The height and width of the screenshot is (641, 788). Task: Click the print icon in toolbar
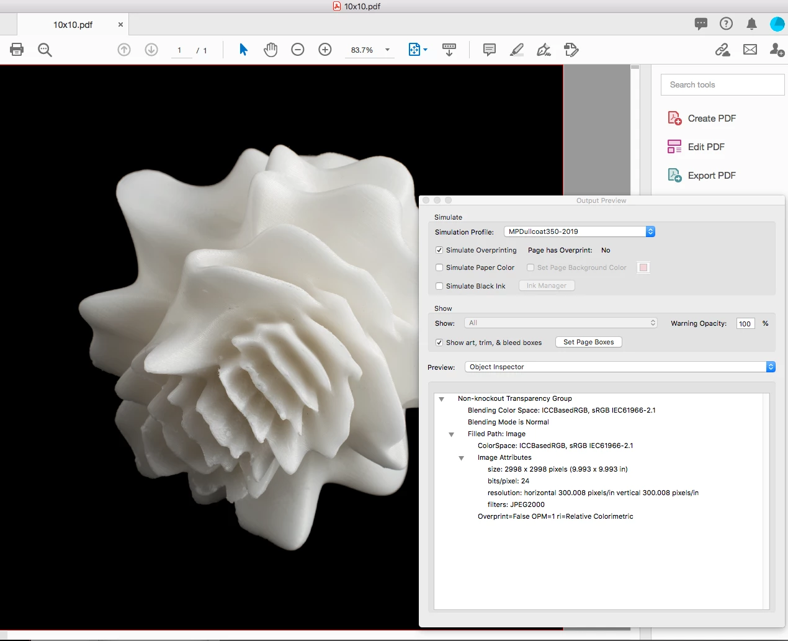(17, 50)
